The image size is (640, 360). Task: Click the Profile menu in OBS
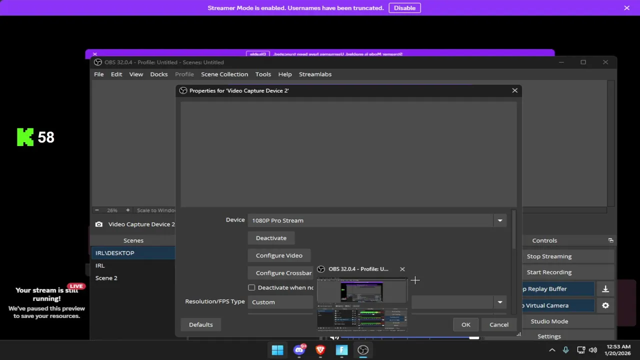184,74
